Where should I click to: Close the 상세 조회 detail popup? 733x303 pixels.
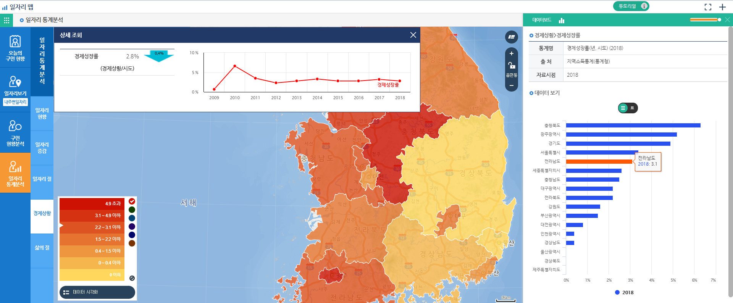(x=413, y=35)
